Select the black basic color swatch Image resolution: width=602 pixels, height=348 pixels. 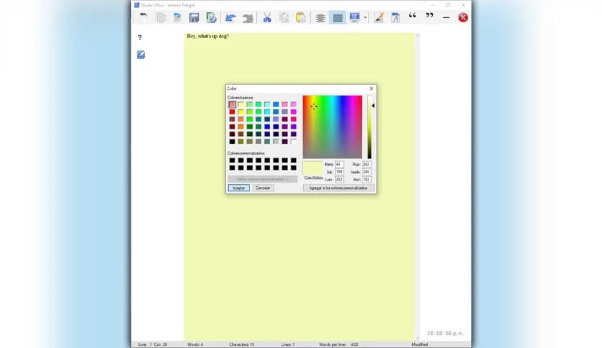(232, 142)
